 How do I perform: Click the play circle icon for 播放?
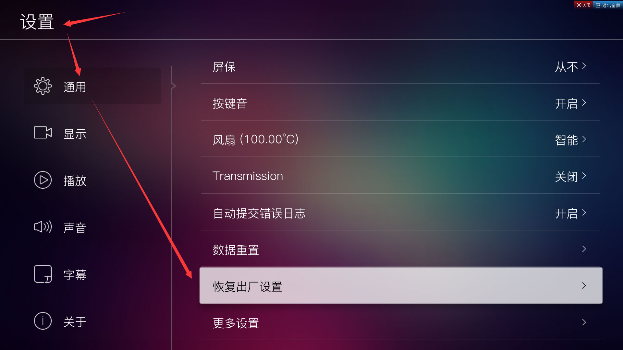[43, 180]
